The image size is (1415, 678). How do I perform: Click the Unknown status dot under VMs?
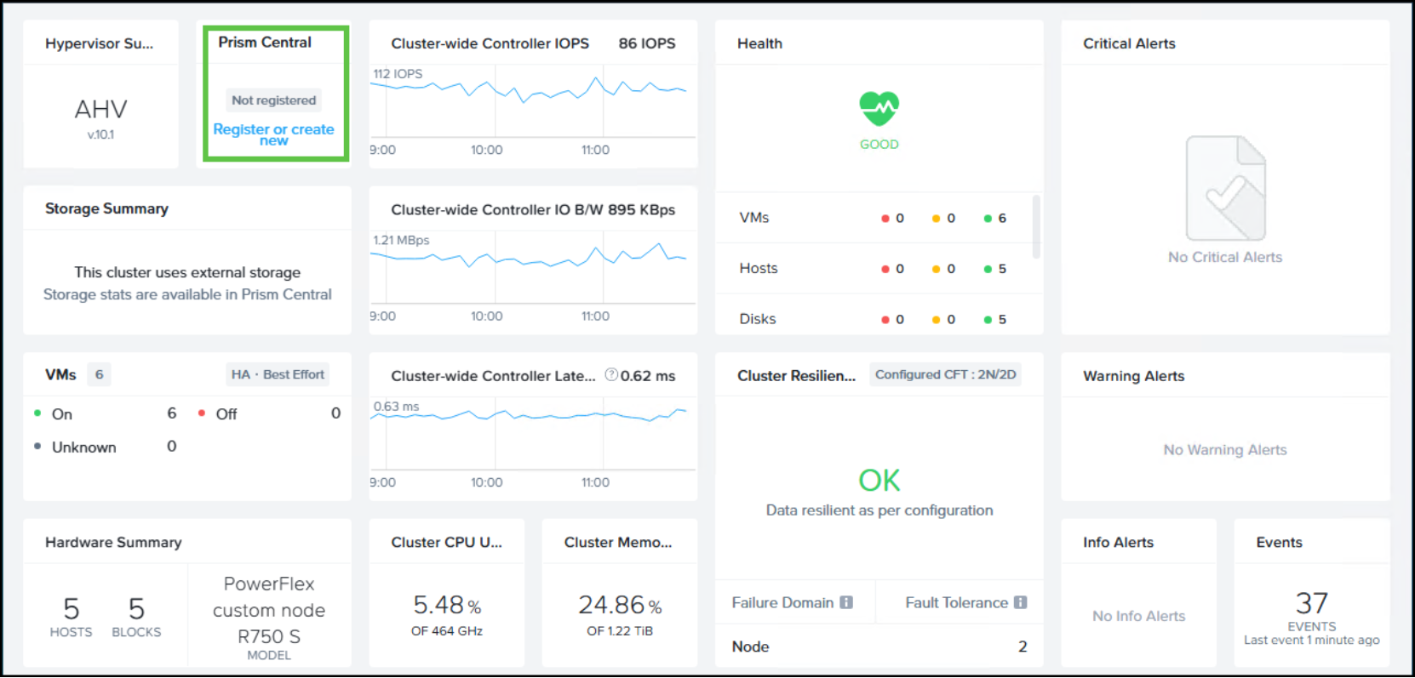coord(37,446)
